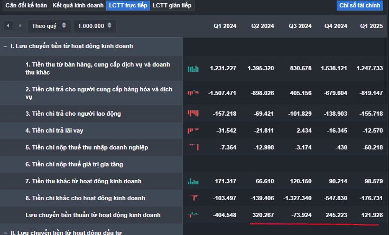Open sparkline chart for sales receipts row
389x235 pixels.
[193, 69]
